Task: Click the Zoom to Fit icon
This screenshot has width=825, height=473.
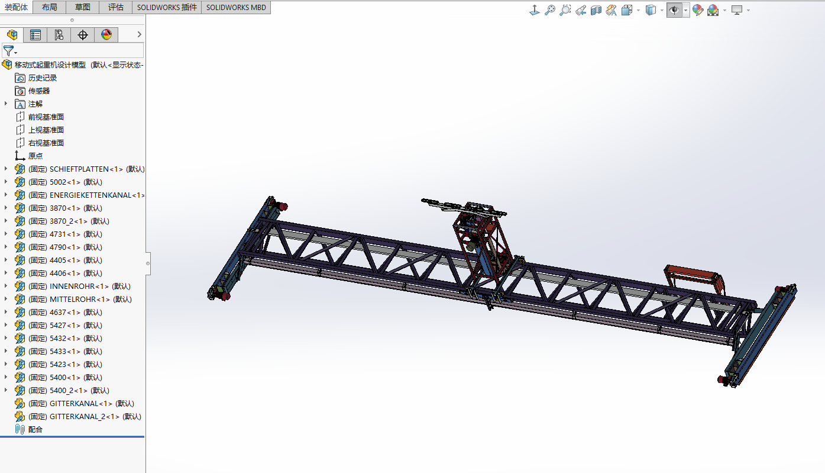Action: click(550, 10)
